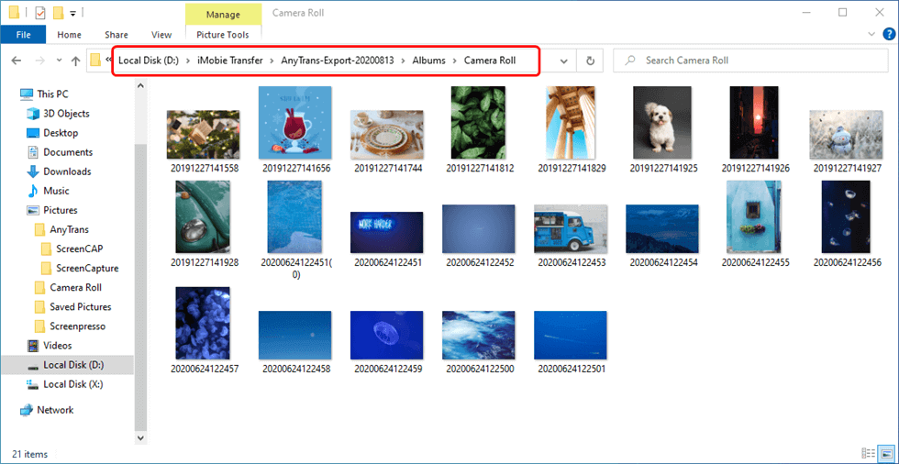Go up one folder level with the Up arrow
899x464 pixels.
[75, 61]
